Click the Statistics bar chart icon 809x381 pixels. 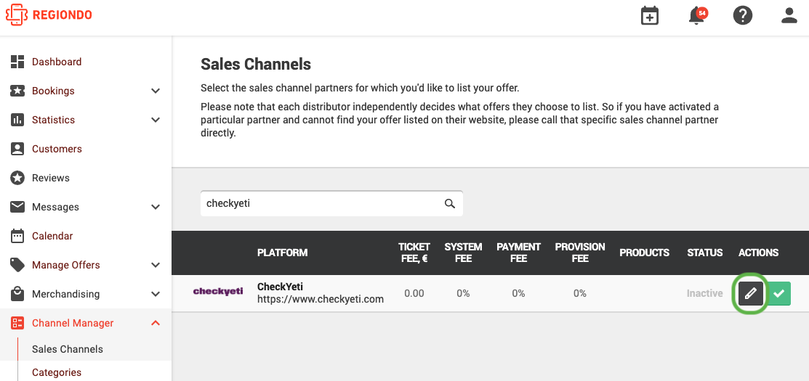(x=17, y=120)
